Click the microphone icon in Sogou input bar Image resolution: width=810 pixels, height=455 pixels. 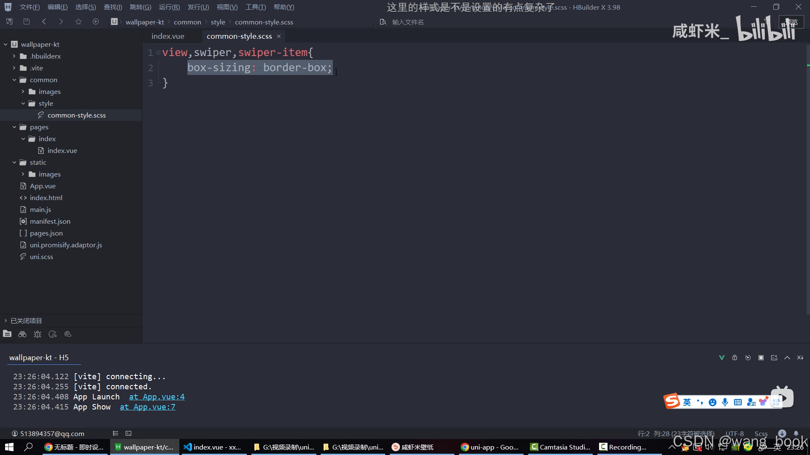point(725,402)
